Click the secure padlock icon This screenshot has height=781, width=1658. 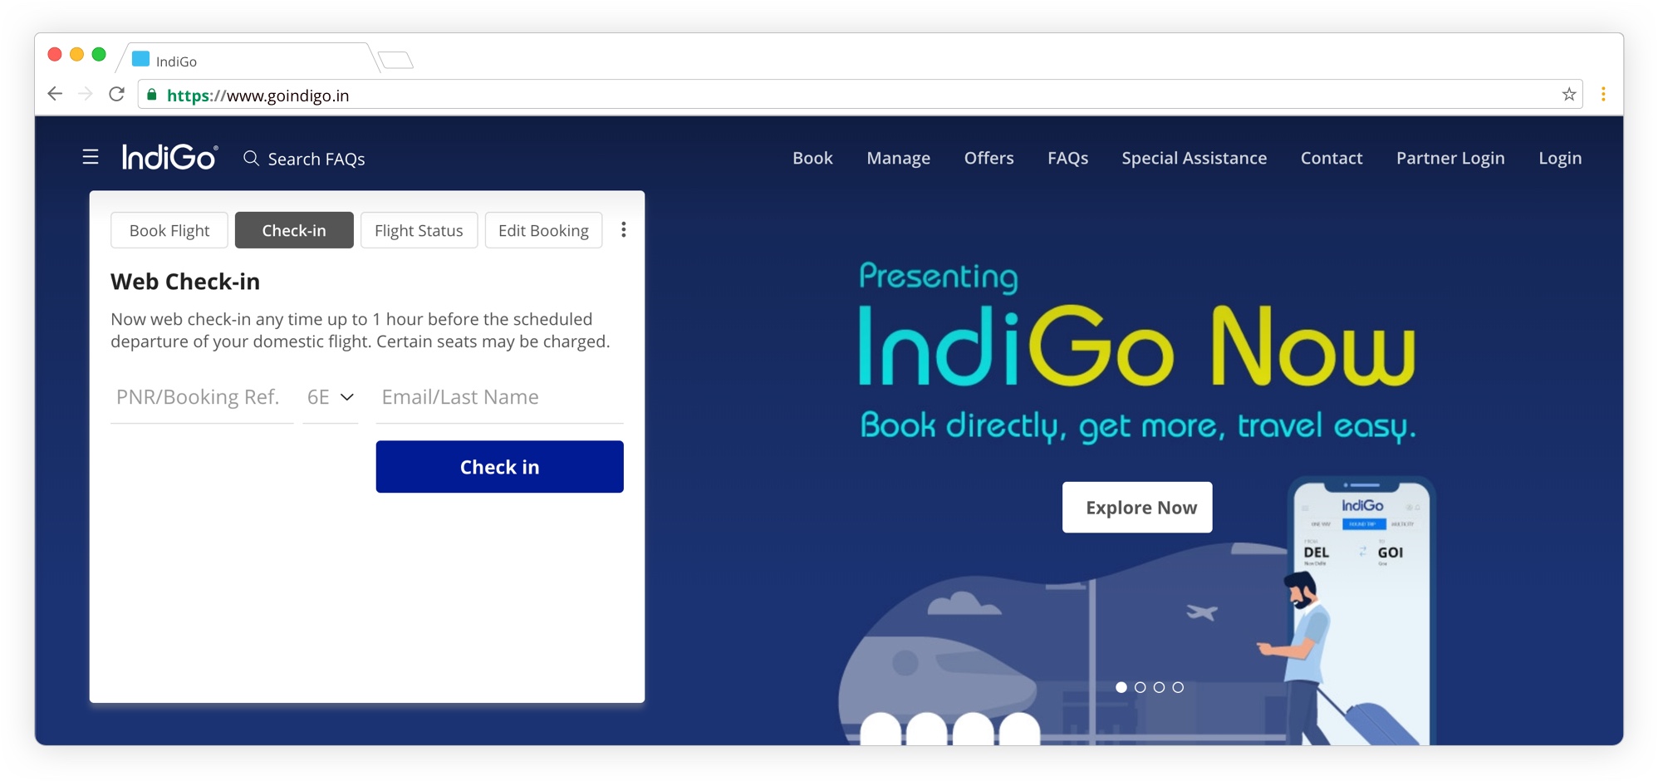(x=152, y=95)
